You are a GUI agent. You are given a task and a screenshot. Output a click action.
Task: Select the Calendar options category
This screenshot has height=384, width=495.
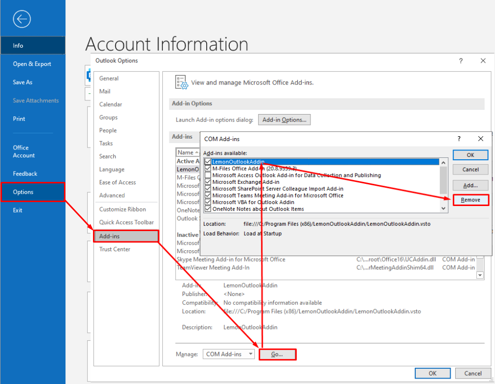pyautogui.click(x=126, y=104)
